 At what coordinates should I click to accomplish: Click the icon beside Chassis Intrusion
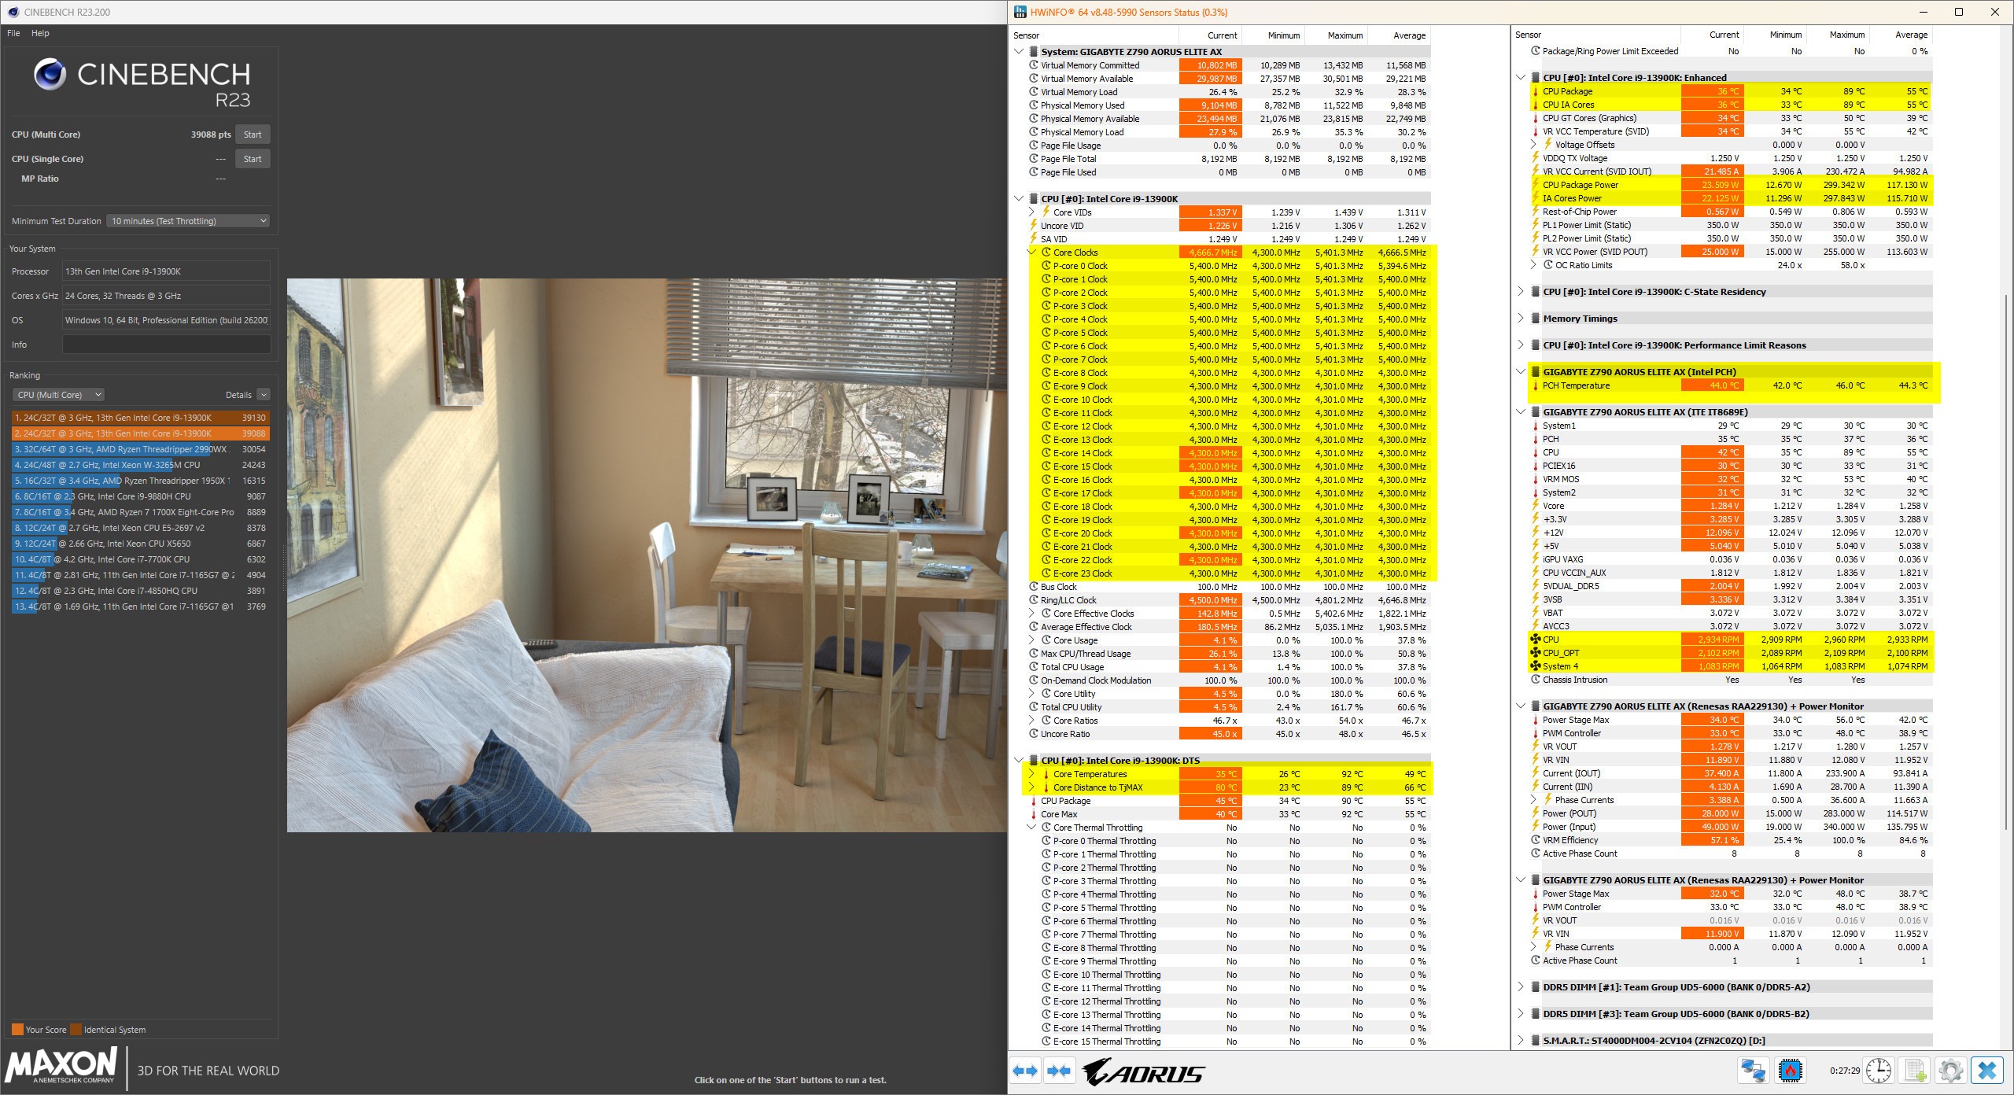tap(1535, 680)
